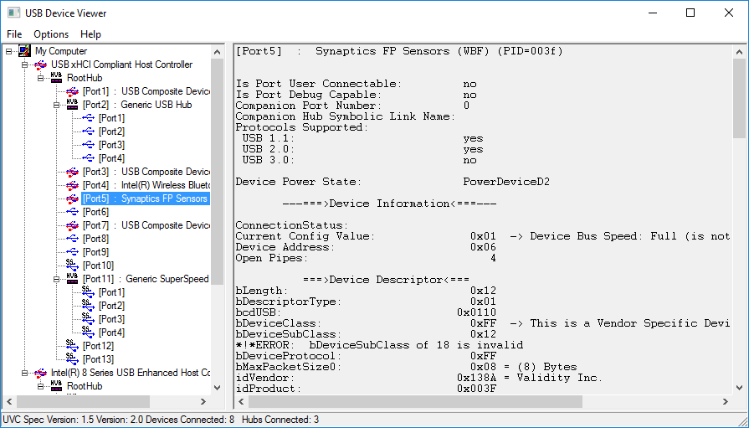Click the details pane's horizontal scrollbar thumb

click(x=416, y=401)
